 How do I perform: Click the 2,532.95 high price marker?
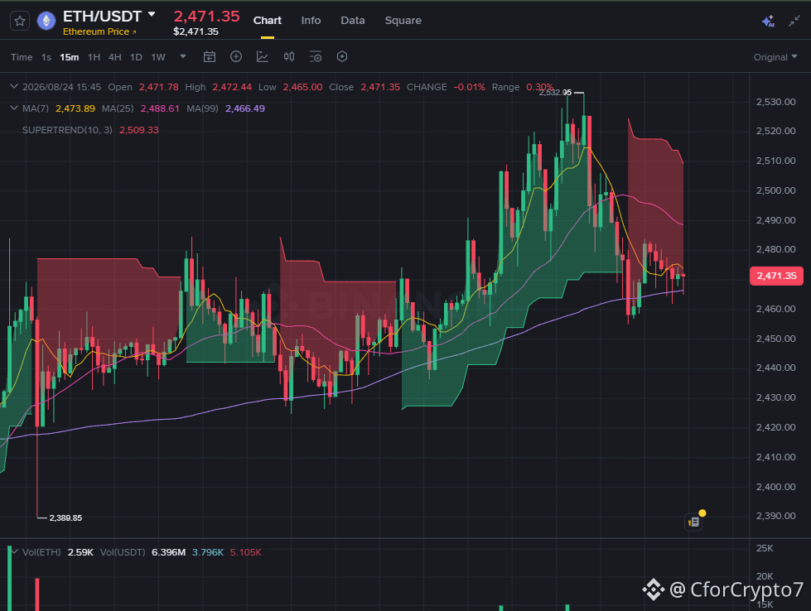(x=555, y=93)
